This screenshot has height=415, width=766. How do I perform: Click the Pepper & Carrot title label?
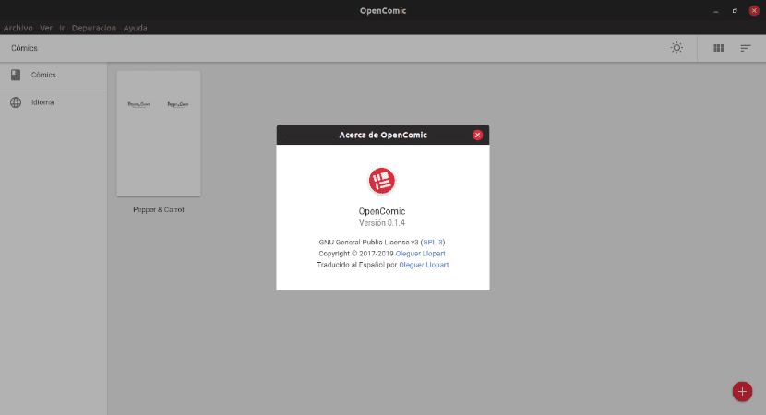coord(159,210)
